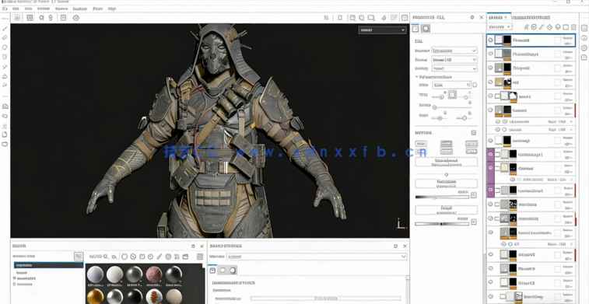Click the highlighted blue icon in top-right viewport toolbar
The image size is (589, 304).
[x=394, y=18]
